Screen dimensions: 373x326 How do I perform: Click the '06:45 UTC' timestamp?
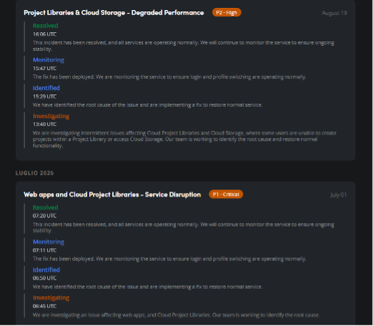tap(44, 306)
